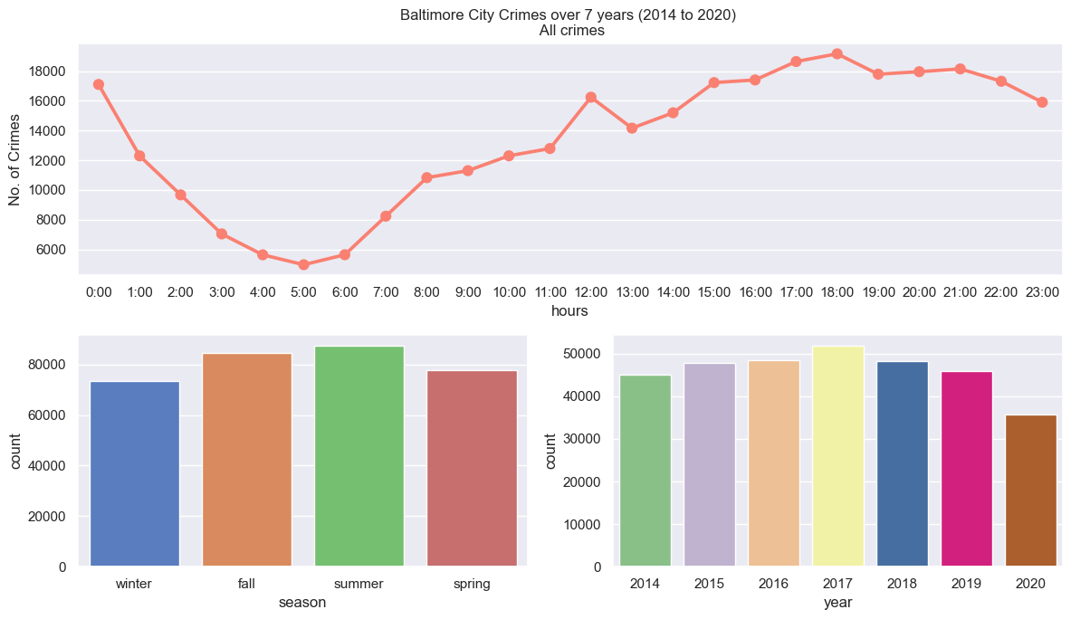Click the 23:00 final data point

pos(1042,102)
